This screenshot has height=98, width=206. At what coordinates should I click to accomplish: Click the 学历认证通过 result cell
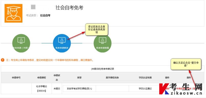pyautogui.click(x=145, y=88)
